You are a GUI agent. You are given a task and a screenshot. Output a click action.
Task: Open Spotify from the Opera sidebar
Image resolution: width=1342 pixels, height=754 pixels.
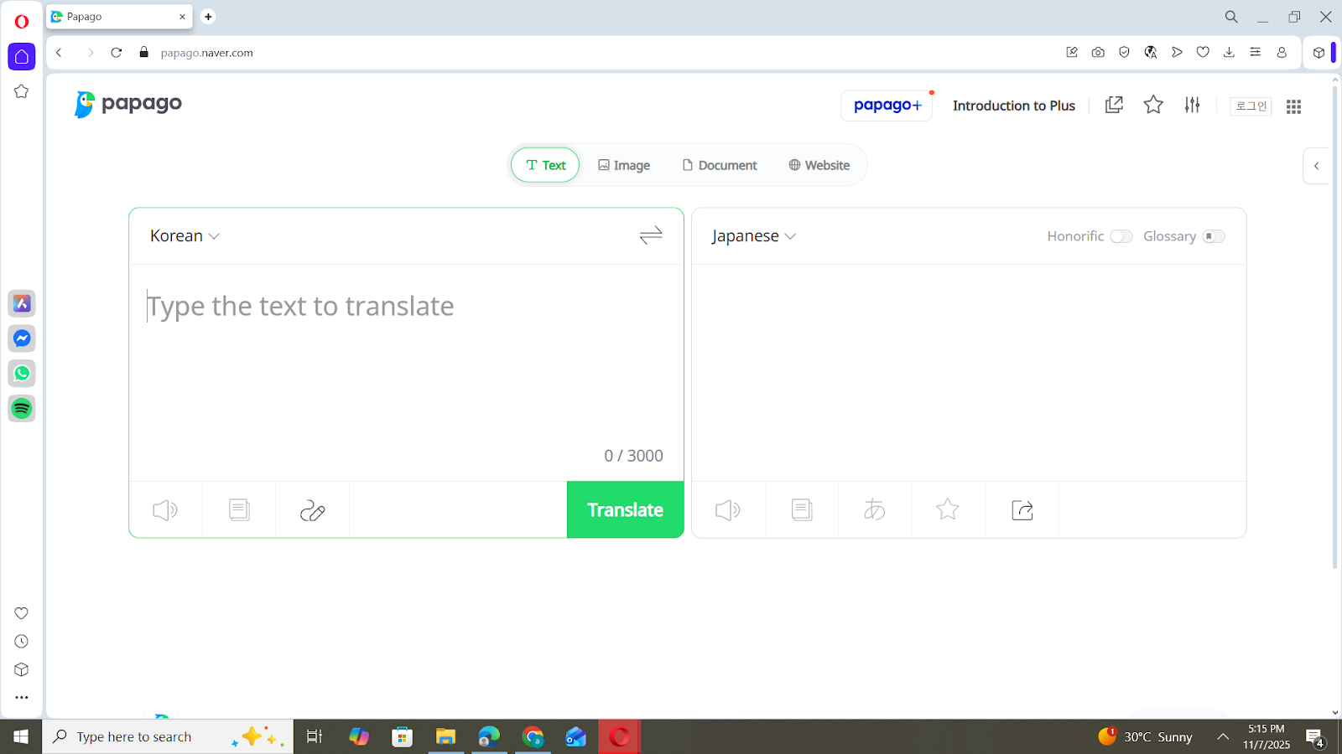coord(21,408)
